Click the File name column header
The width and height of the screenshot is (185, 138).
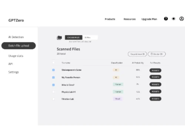click(x=66, y=63)
